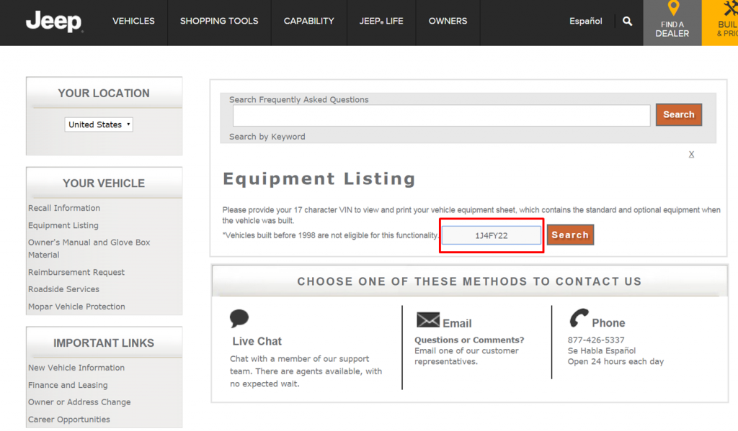Screen dimensions: 738x431
Task: Open Recall Information link
Action: click(x=64, y=208)
